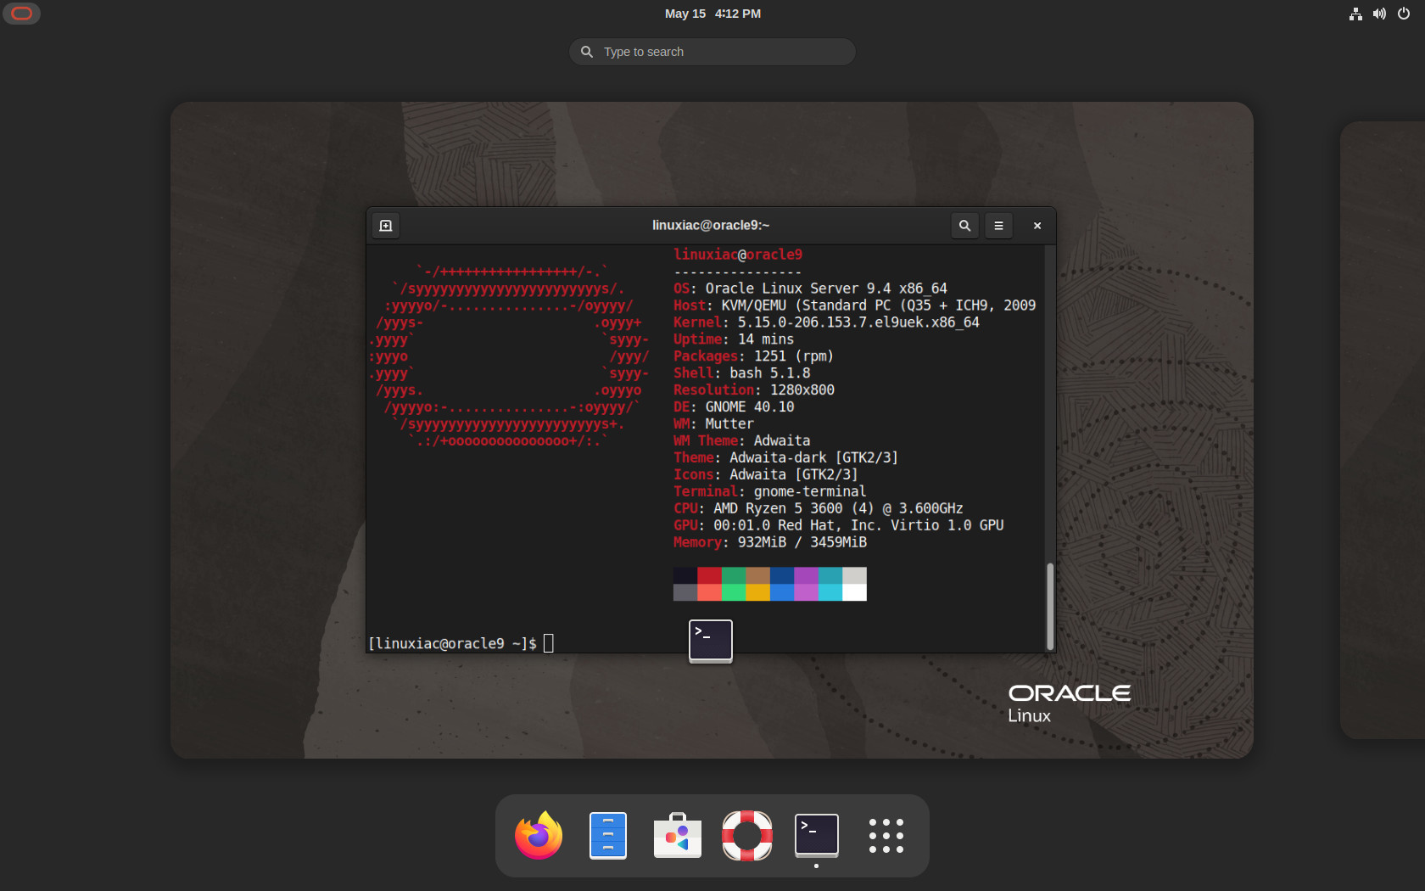Show all applications grid
The height and width of the screenshot is (891, 1425).
886,836
